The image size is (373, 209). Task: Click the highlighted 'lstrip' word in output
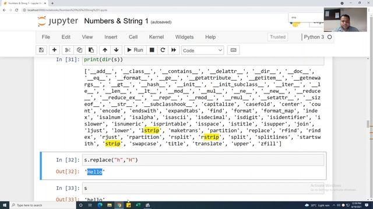(x=150, y=131)
